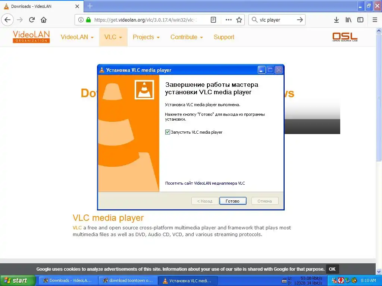The image size is (382, 286).
Task: Select the Downloads - VideoLAN browser tab
Action: click(x=41, y=6)
